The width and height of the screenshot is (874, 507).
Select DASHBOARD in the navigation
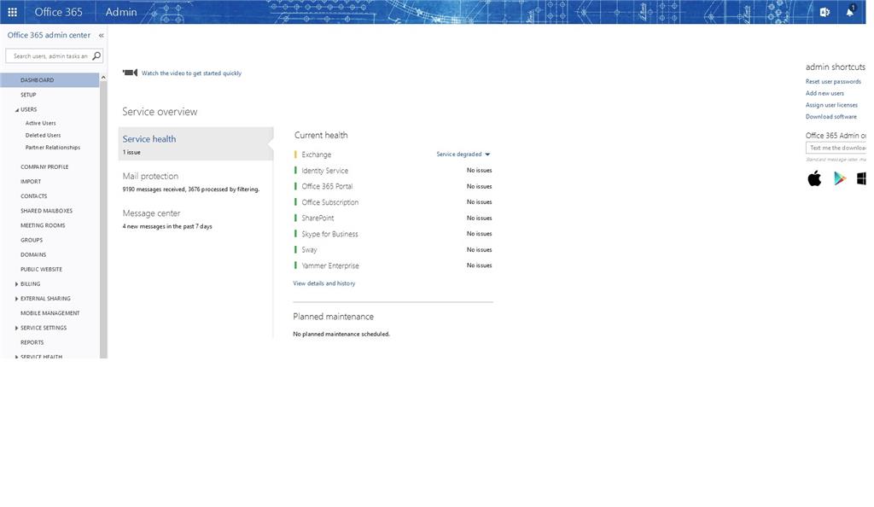coord(50,80)
